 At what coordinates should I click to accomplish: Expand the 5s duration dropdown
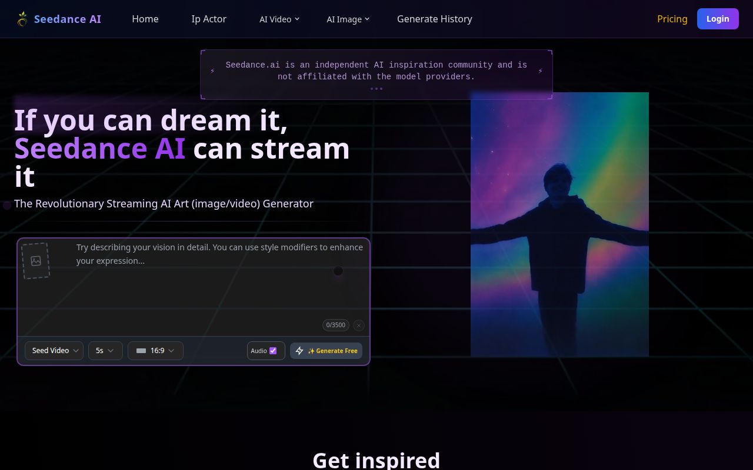coord(105,351)
